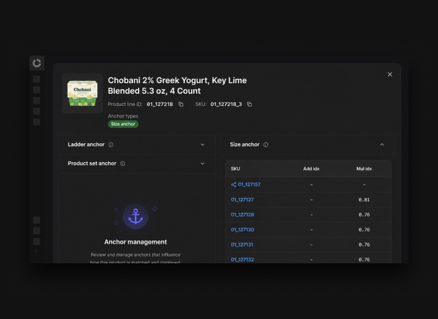Click info icon beside Size anchor

(266, 145)
